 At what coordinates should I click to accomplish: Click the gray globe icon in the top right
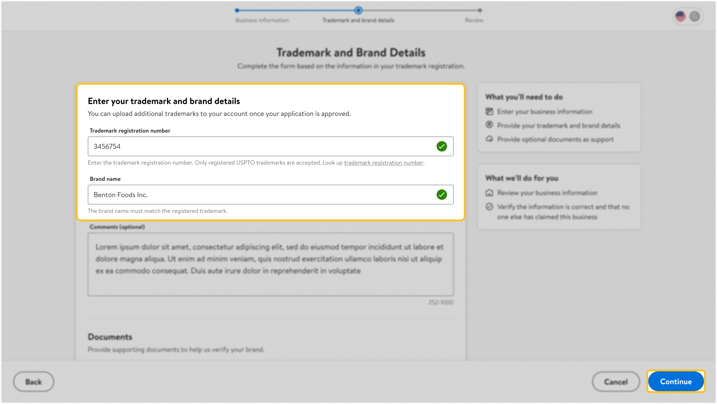click(x=694, y=16)
